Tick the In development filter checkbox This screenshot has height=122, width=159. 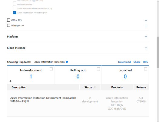51,69
